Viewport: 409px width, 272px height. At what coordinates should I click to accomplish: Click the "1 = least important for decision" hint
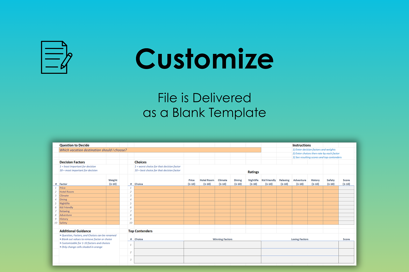click(78, 167)
